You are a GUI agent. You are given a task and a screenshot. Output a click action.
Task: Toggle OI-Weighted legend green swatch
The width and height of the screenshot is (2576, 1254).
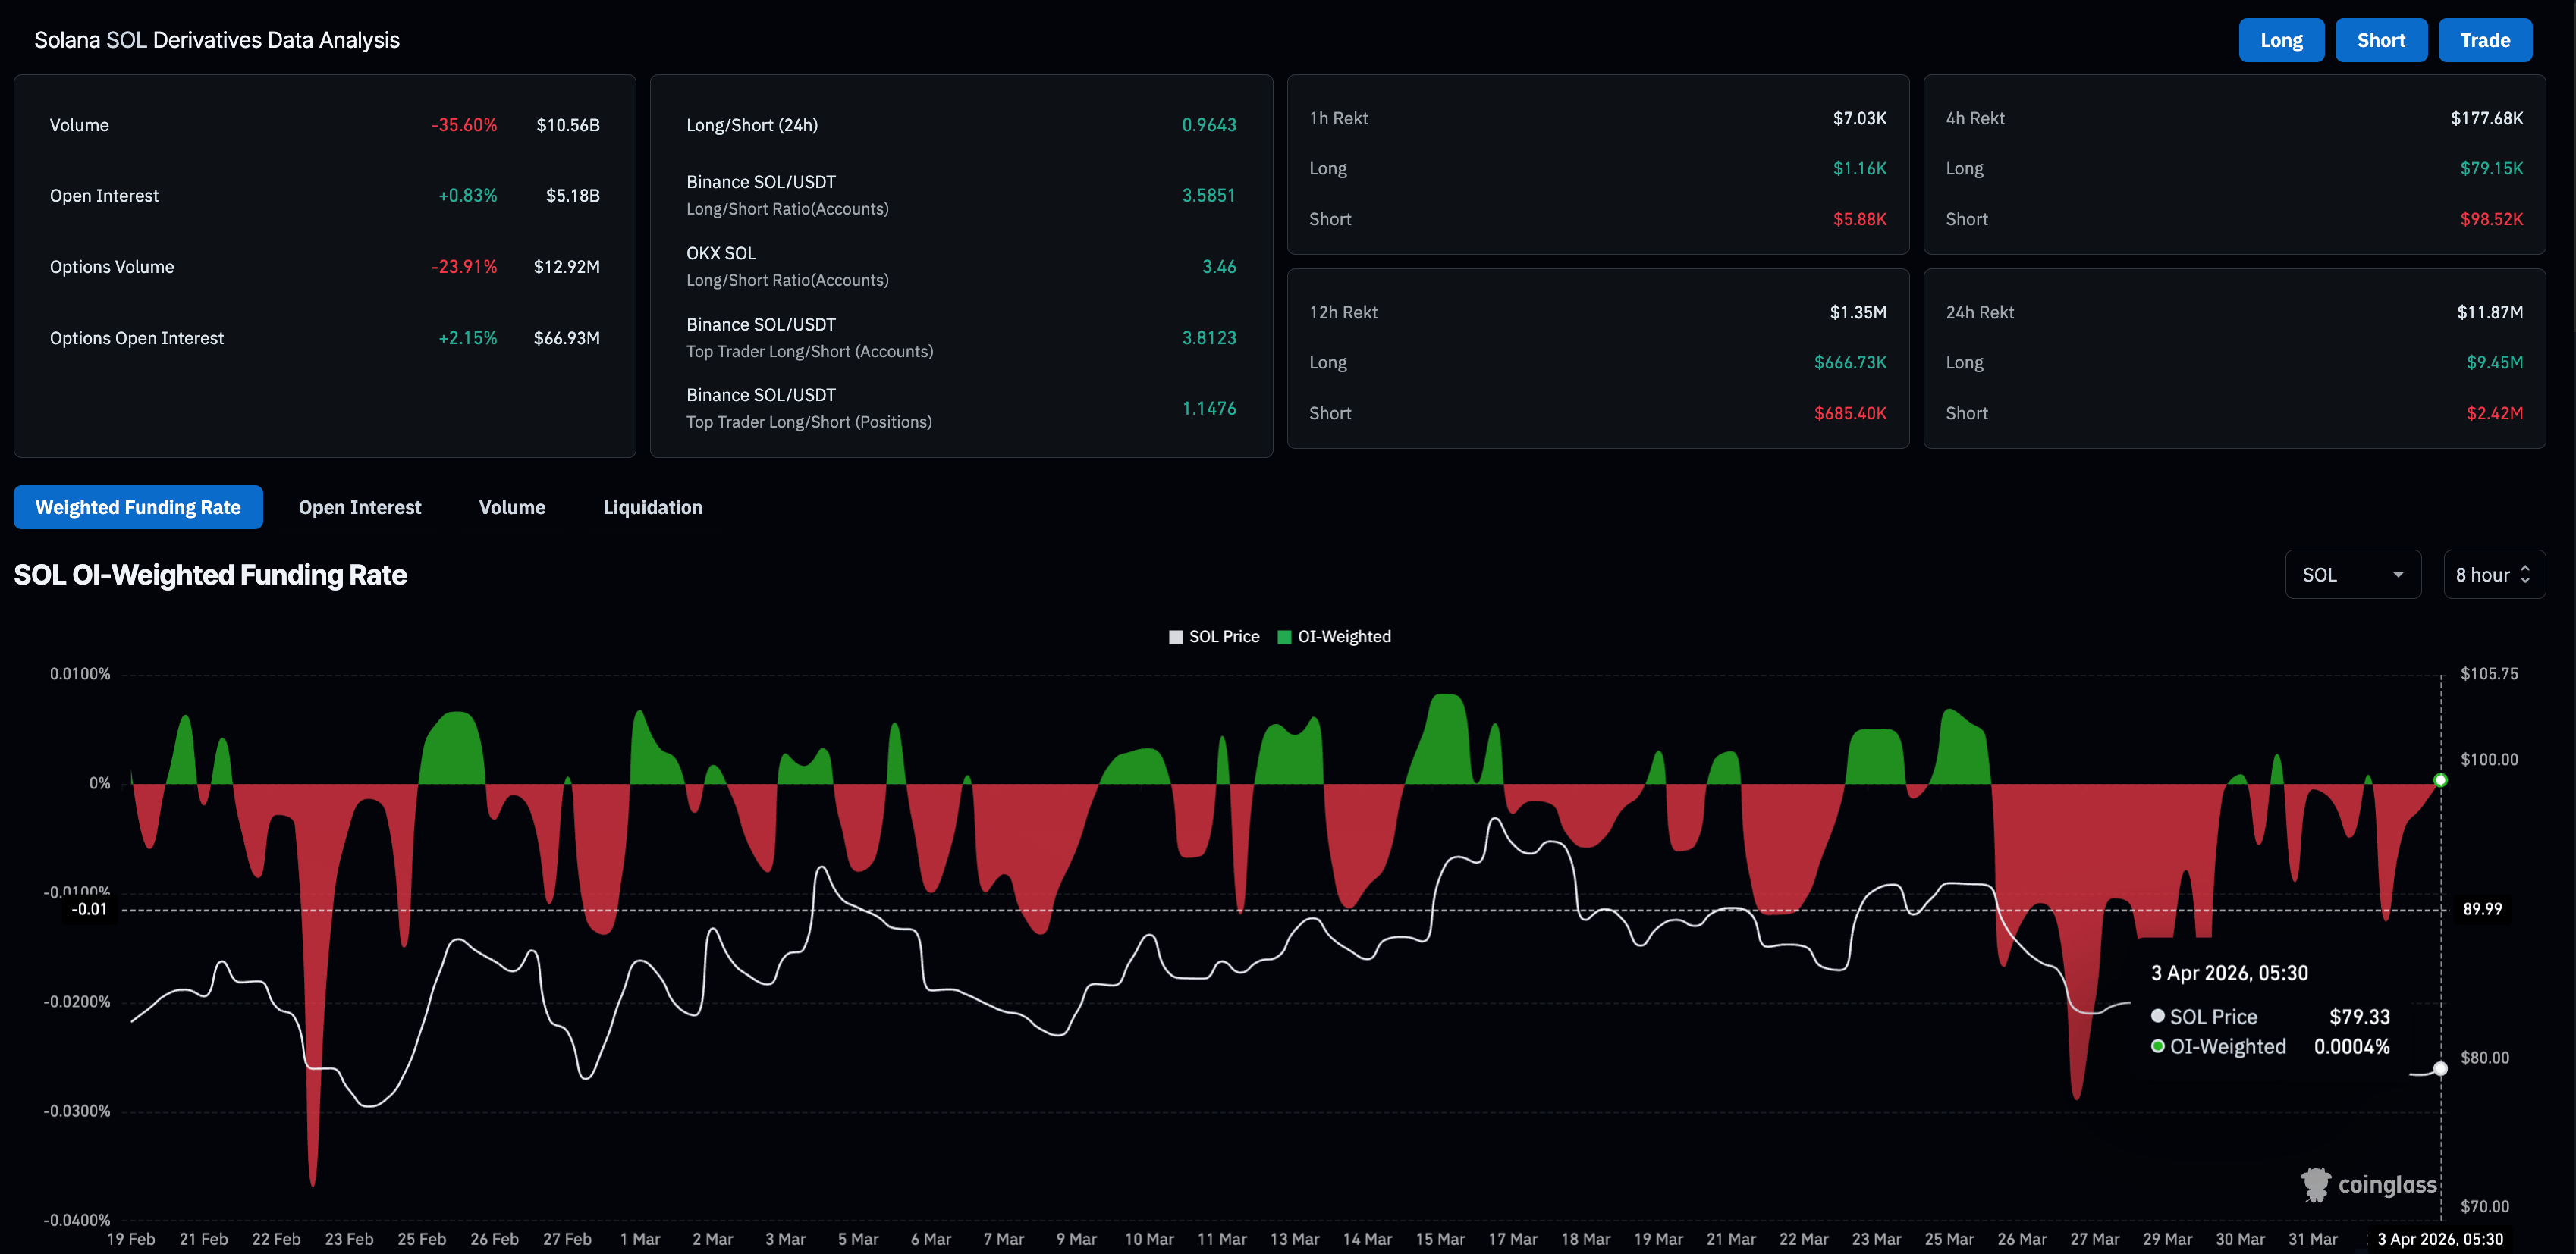click(x=1284, y=638)
